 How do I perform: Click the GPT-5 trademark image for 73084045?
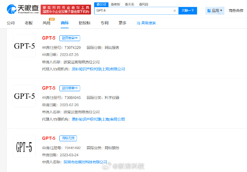click(x=24, y=96)
